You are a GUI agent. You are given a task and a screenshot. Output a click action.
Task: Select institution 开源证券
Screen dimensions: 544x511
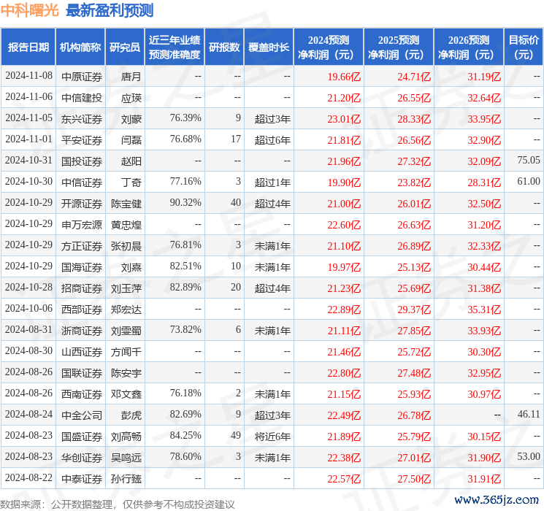coord(82,204)
